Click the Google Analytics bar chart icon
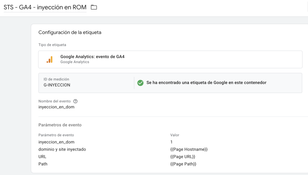Viewport: 308px width, 175px height. [50, 59]
